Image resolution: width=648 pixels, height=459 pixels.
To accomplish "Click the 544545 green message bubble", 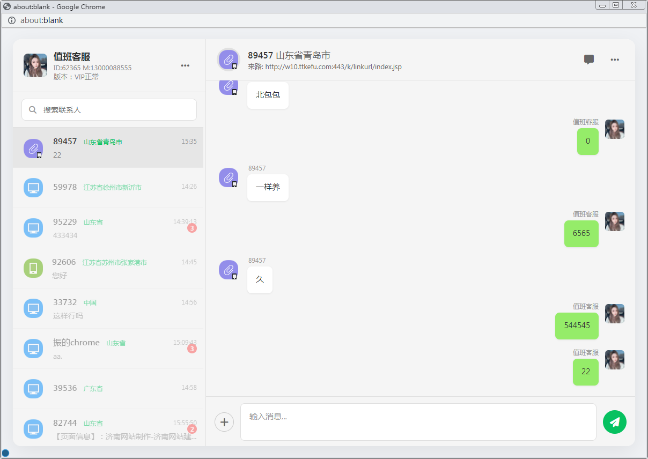I will click(577, 325).
